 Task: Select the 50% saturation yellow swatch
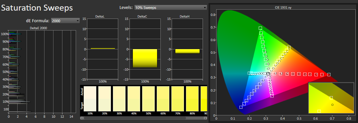148,98
